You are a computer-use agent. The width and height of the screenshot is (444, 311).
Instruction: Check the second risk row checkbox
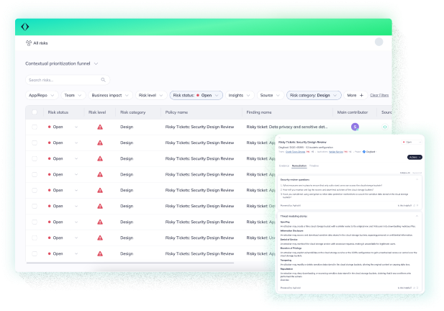pyautogui.click(x=34, y=143)
